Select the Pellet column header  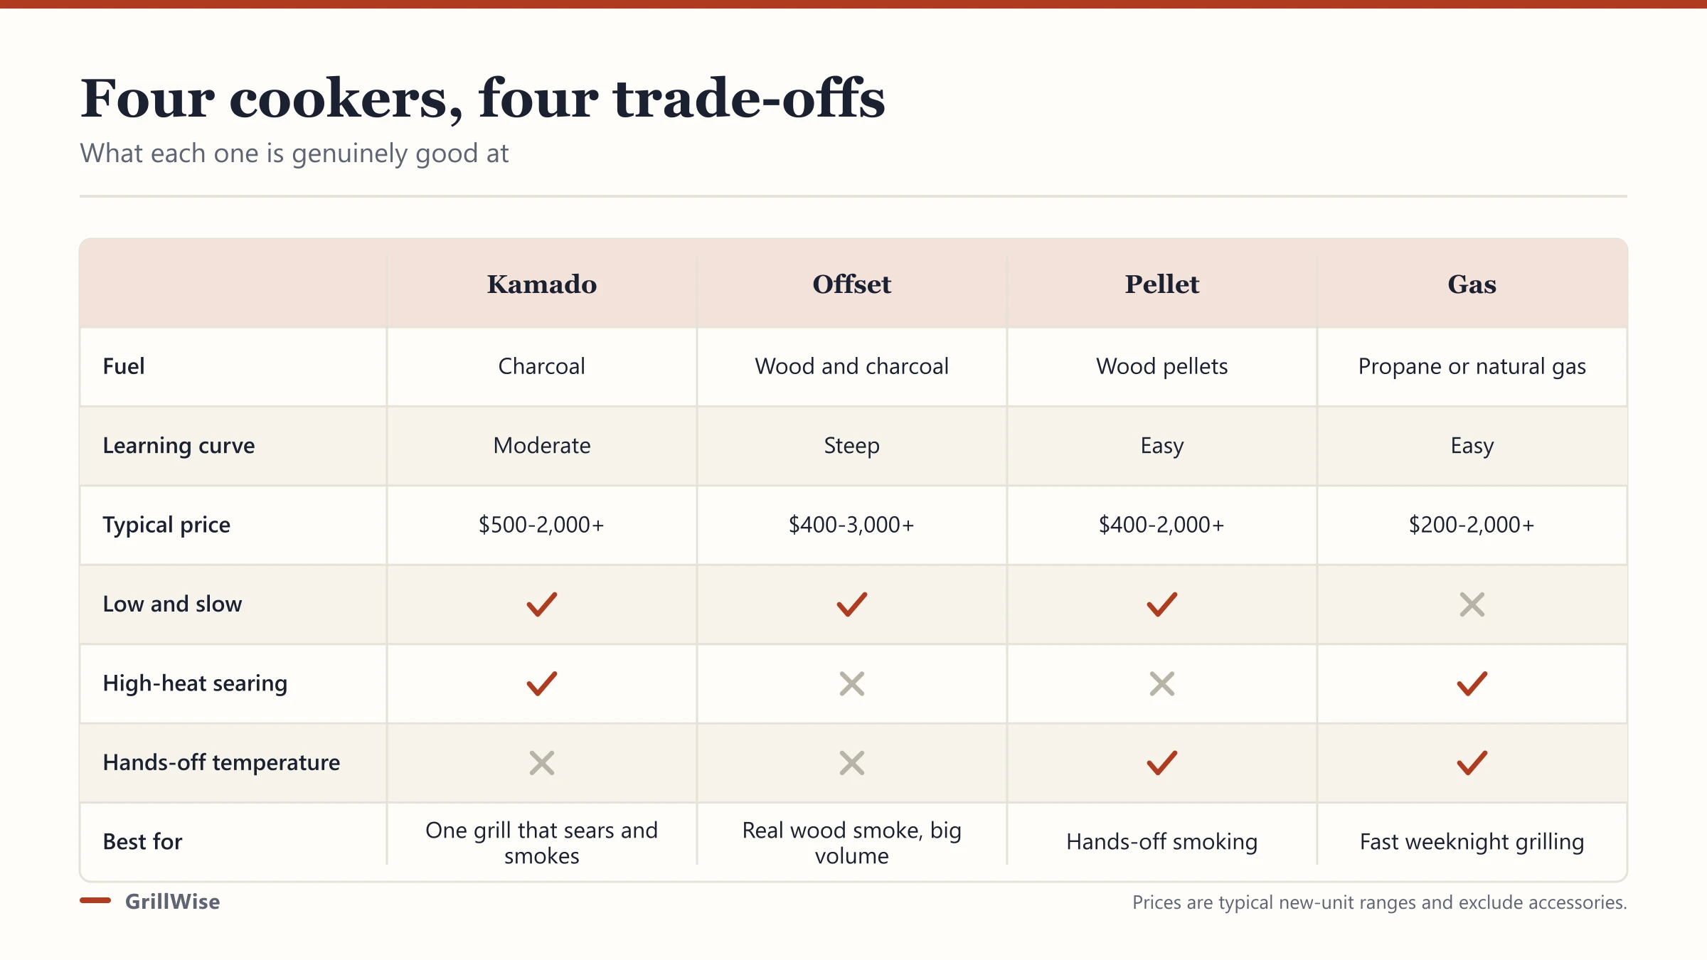1161,284
